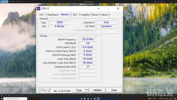Screen dimensions: 177x100
Task: Click the 20 clocks tRAS value
Action: (x=88, y=59)
